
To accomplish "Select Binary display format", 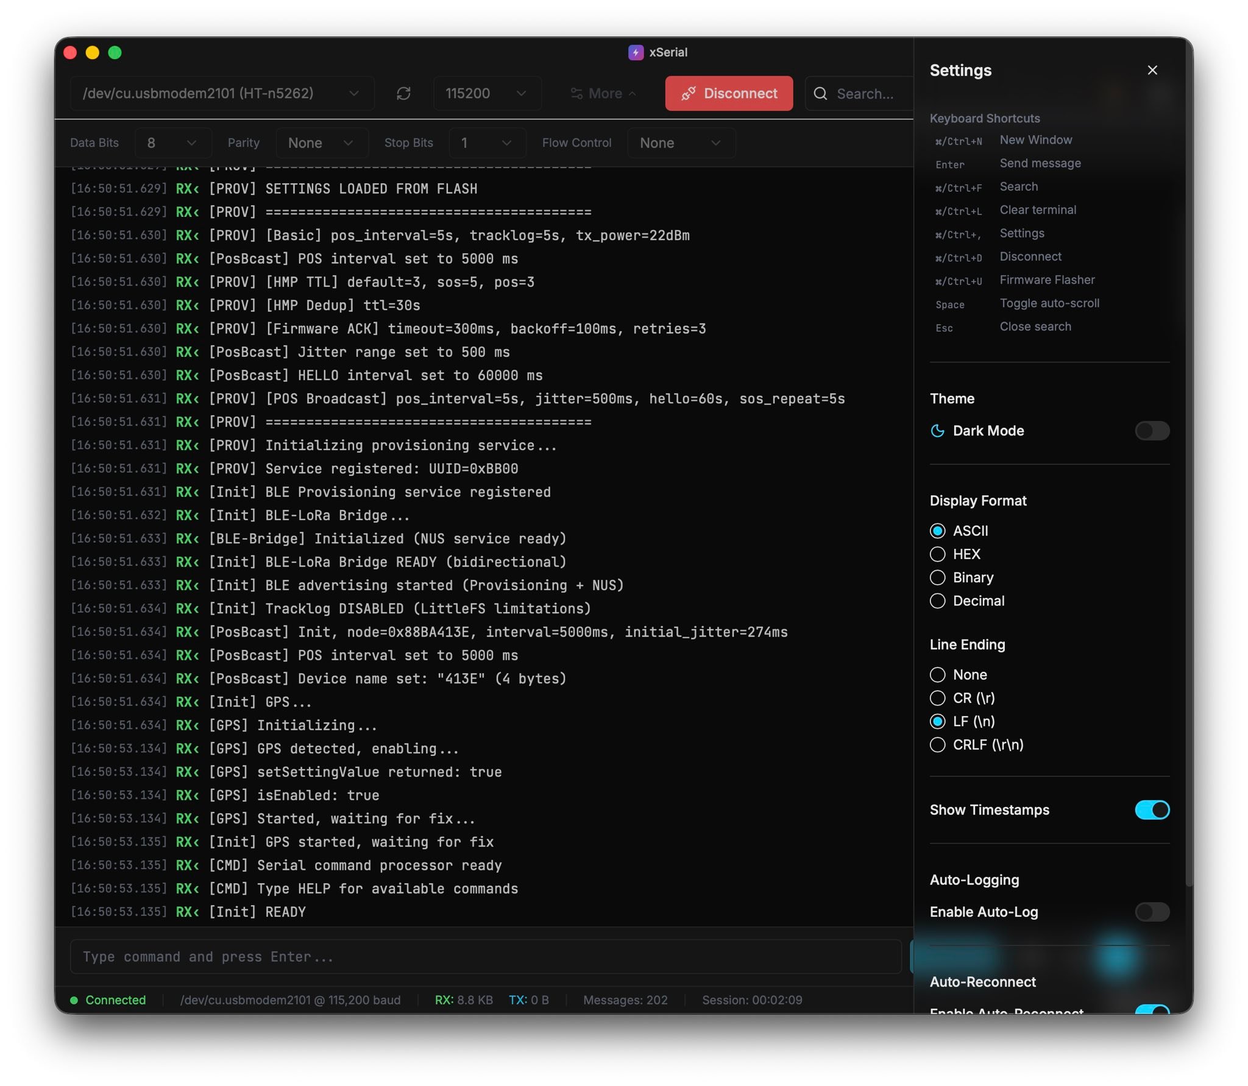I will 938,577.
